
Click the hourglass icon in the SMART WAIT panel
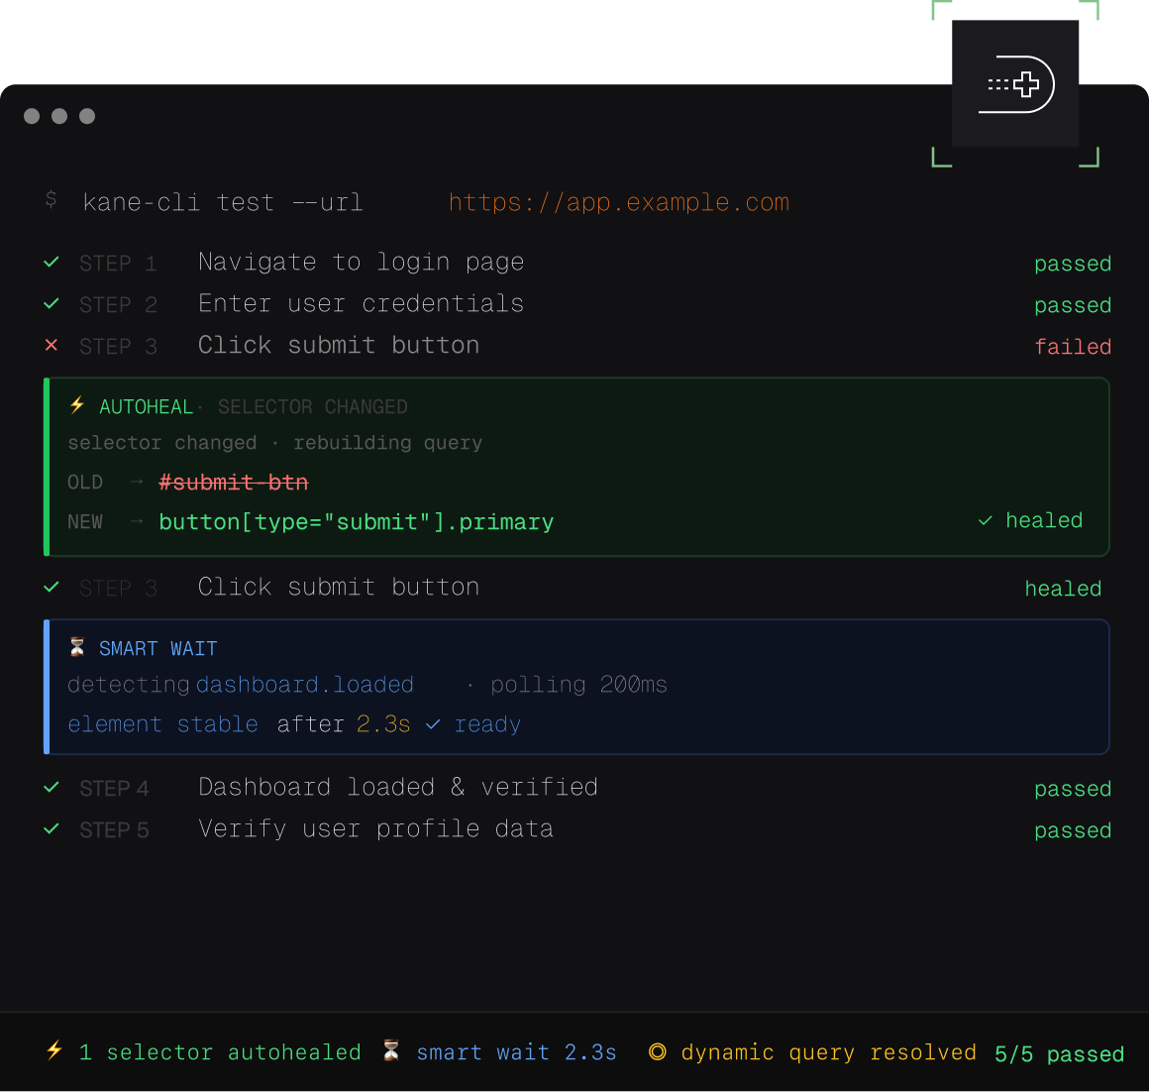click(77, 647)
